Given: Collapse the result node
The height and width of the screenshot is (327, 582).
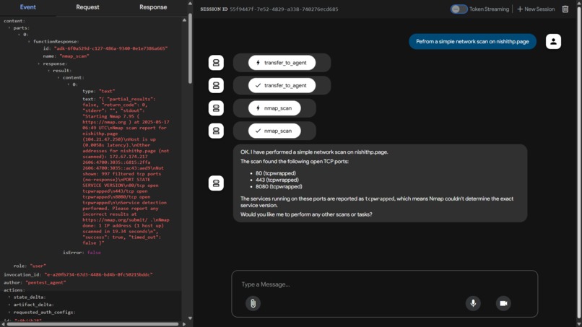Looking at the screenshot, I should click(48, 71).
